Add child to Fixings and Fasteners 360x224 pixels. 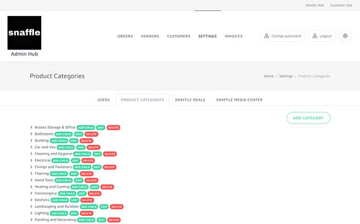[82, 167]
